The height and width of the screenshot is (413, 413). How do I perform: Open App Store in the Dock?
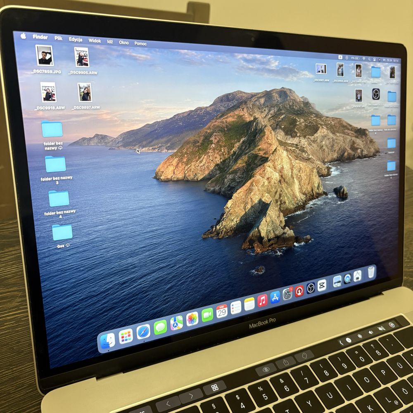pyautogui.click(x=275, y=297)
